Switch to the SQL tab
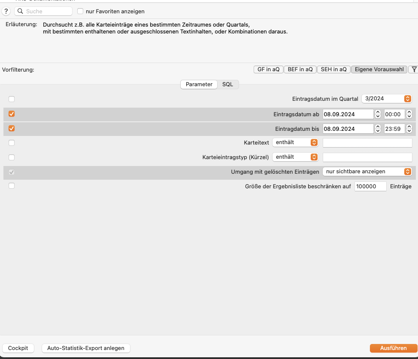This screenshot has width=418, height=359. (x=227, y=84)
